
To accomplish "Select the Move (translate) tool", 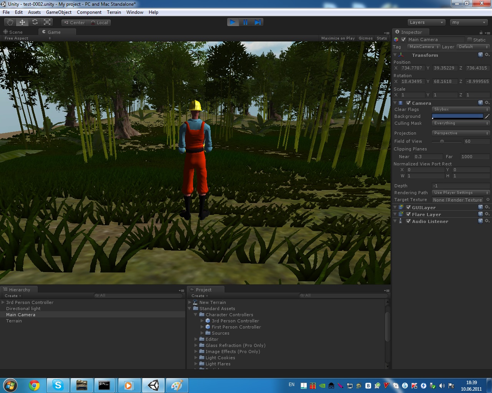I will tap(22, 22).
